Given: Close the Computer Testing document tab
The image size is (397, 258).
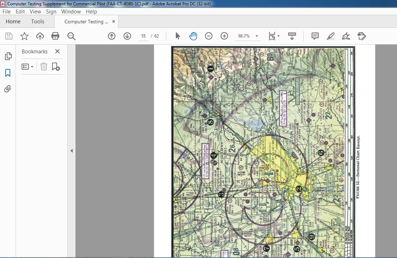Looking at the screenshot, I should [x=114, y=22].
